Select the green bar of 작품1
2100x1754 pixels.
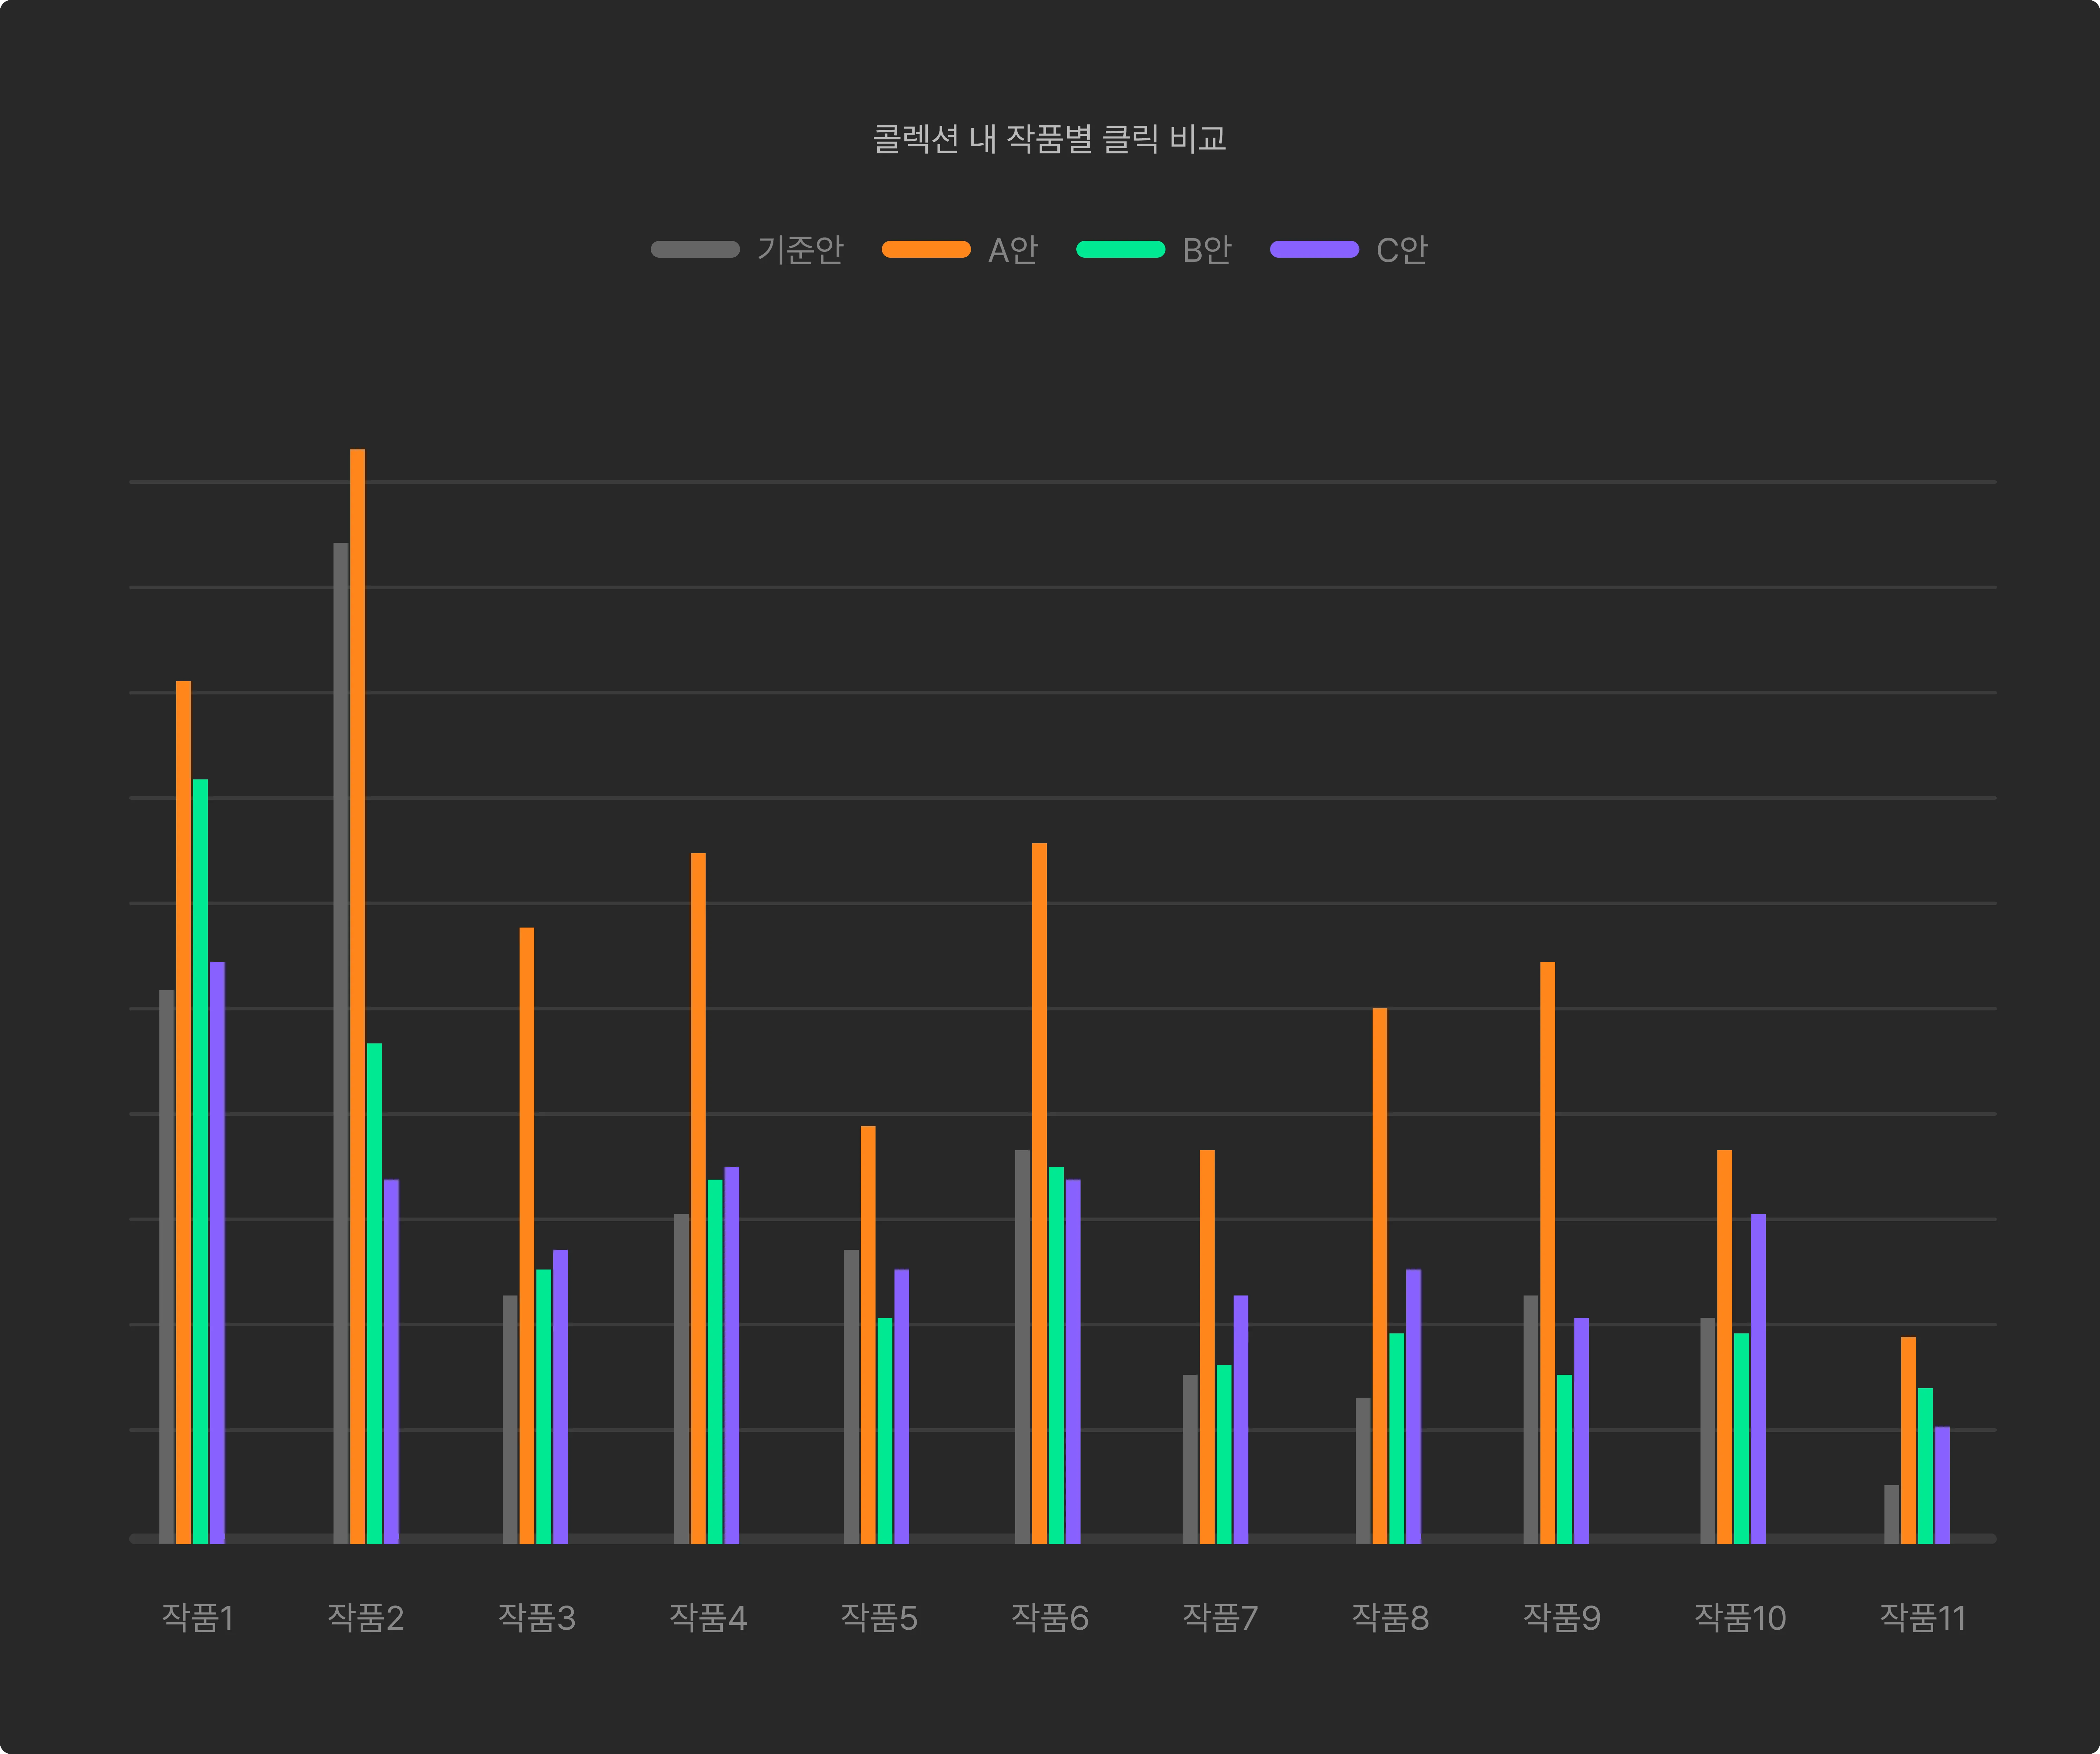point(200,1160)
